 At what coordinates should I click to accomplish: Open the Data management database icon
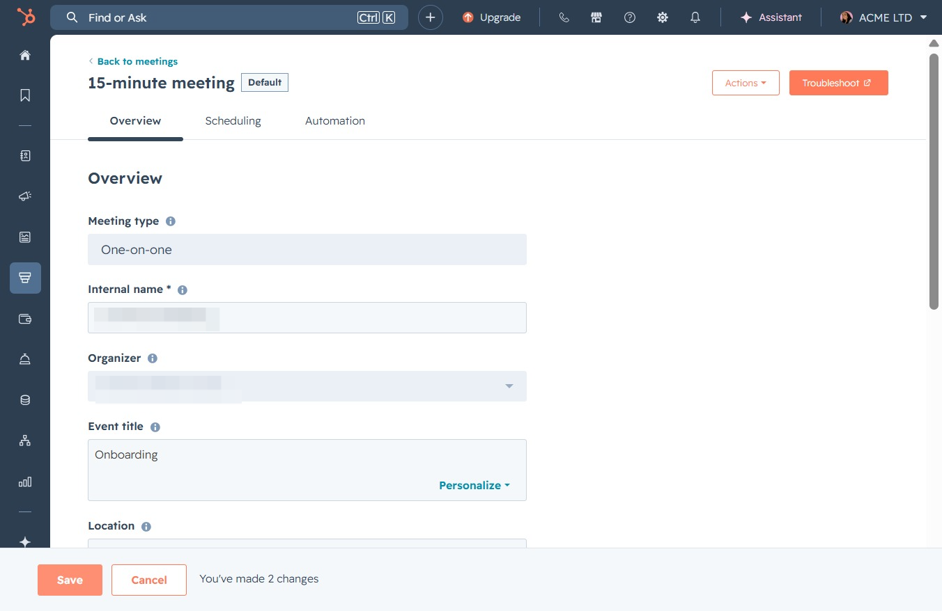tap(25, 400)
